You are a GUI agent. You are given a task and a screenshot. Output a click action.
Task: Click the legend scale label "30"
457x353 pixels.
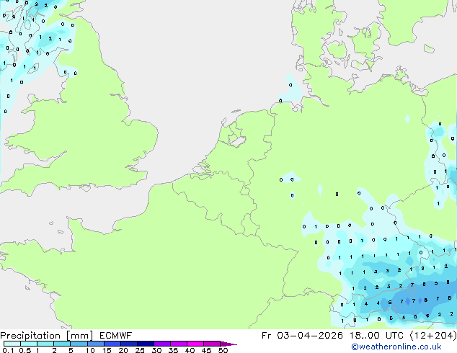(157, 350)
